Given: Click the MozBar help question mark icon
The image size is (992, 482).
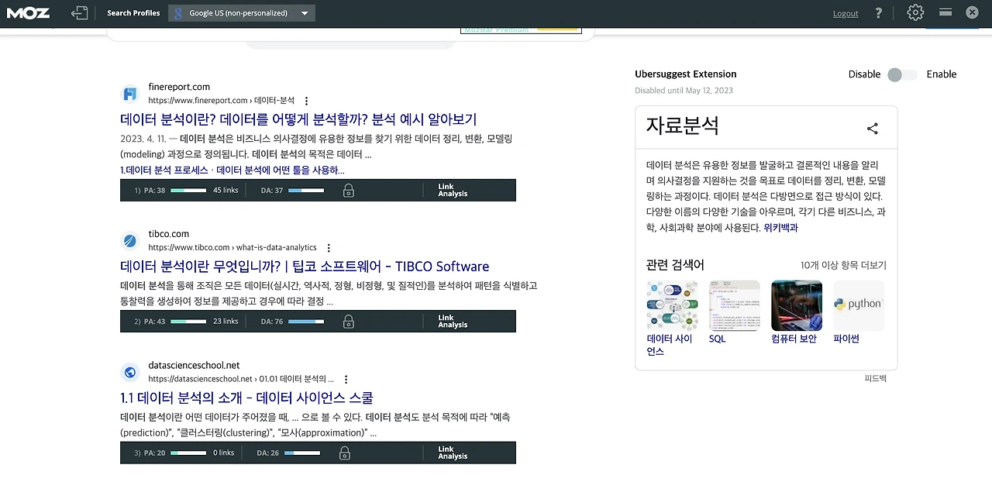Looking at the screenshot, I should 878,12.
